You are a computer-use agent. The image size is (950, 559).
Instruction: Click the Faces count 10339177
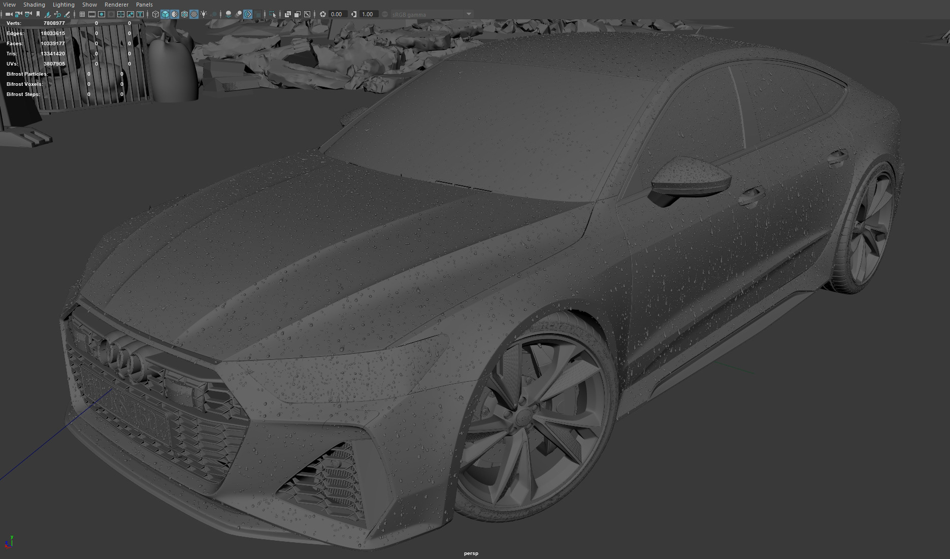pos(53,44)
